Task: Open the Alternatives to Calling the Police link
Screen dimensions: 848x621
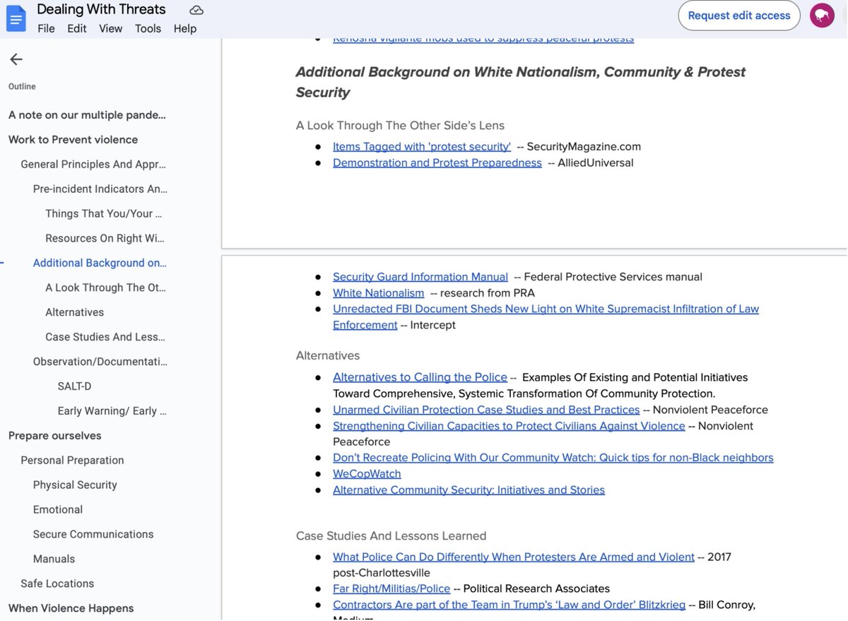Action: 420,377
